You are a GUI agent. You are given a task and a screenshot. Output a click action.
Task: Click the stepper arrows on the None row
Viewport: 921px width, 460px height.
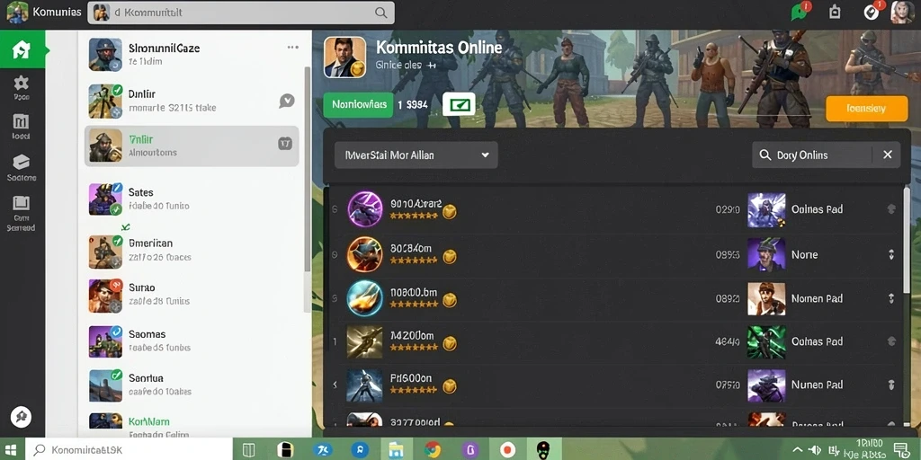(891, 254)
